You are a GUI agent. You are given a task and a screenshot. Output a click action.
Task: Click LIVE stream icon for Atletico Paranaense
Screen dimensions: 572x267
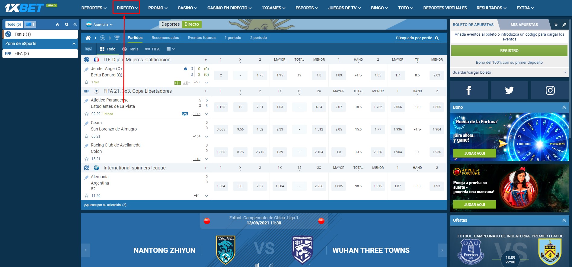[x=185, y=114]
